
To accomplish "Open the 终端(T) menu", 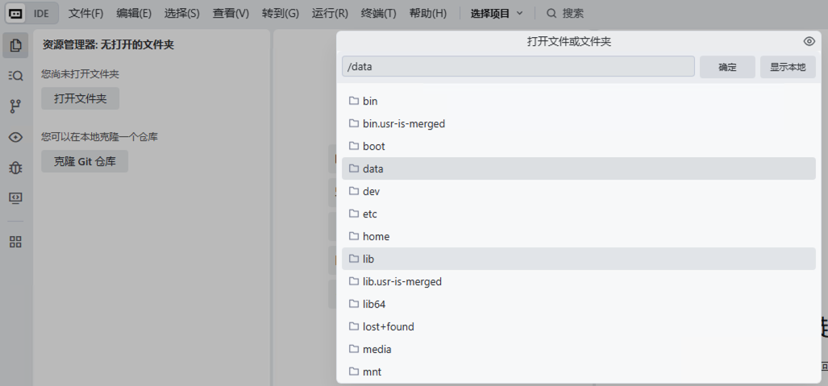I will [x=379, y=14].
